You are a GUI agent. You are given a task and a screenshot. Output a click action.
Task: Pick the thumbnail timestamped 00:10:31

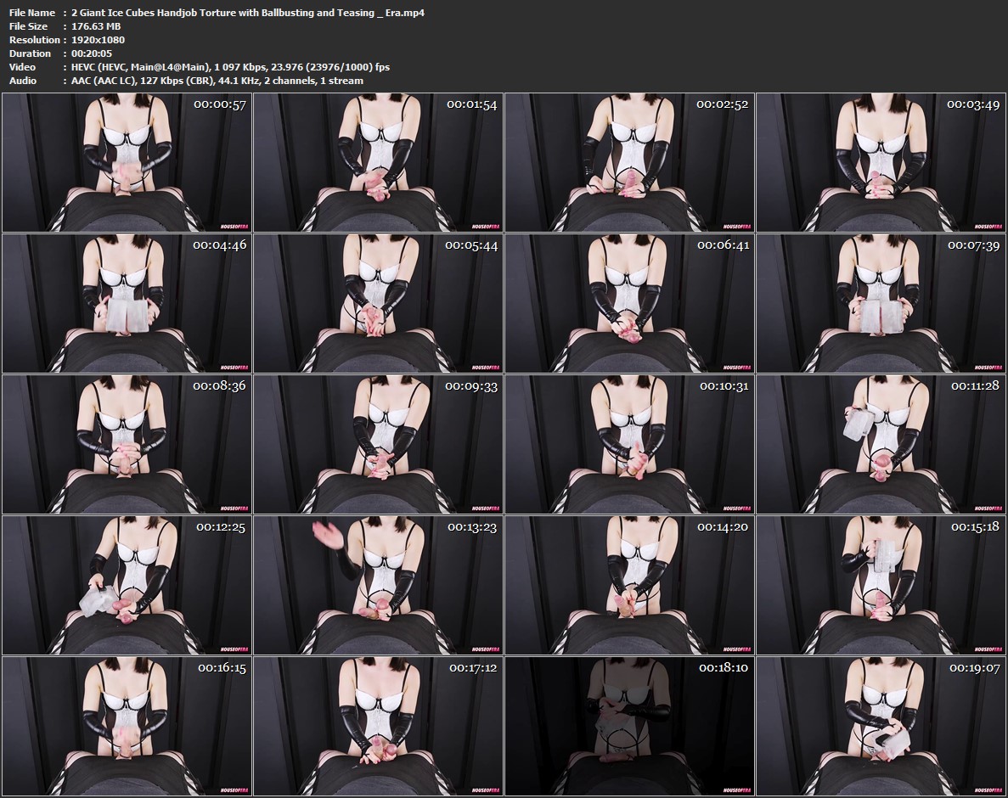629,444
